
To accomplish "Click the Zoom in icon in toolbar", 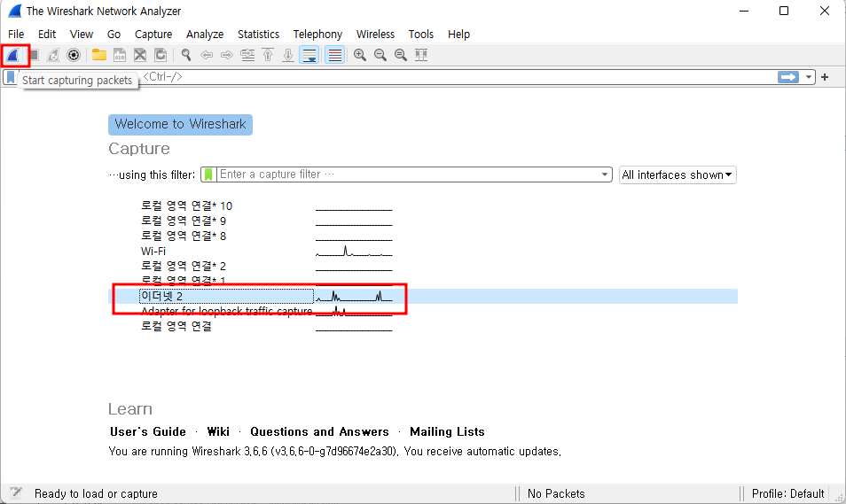I will click(360, 55).
